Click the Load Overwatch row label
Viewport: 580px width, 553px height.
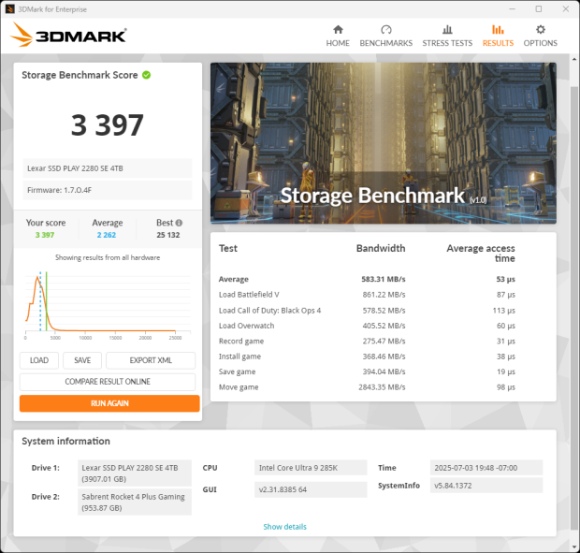pos(246,326)
